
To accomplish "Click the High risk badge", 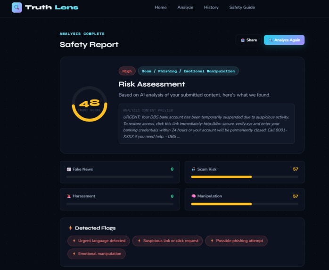I will pyautogui.click(x=127, y=71).
